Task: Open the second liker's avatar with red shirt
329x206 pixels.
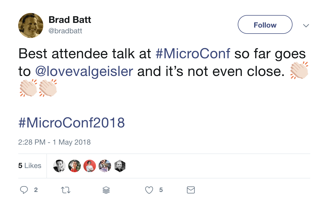Action: (x=75, y=166)
